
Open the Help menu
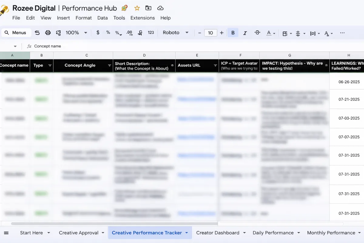[165, 18]
